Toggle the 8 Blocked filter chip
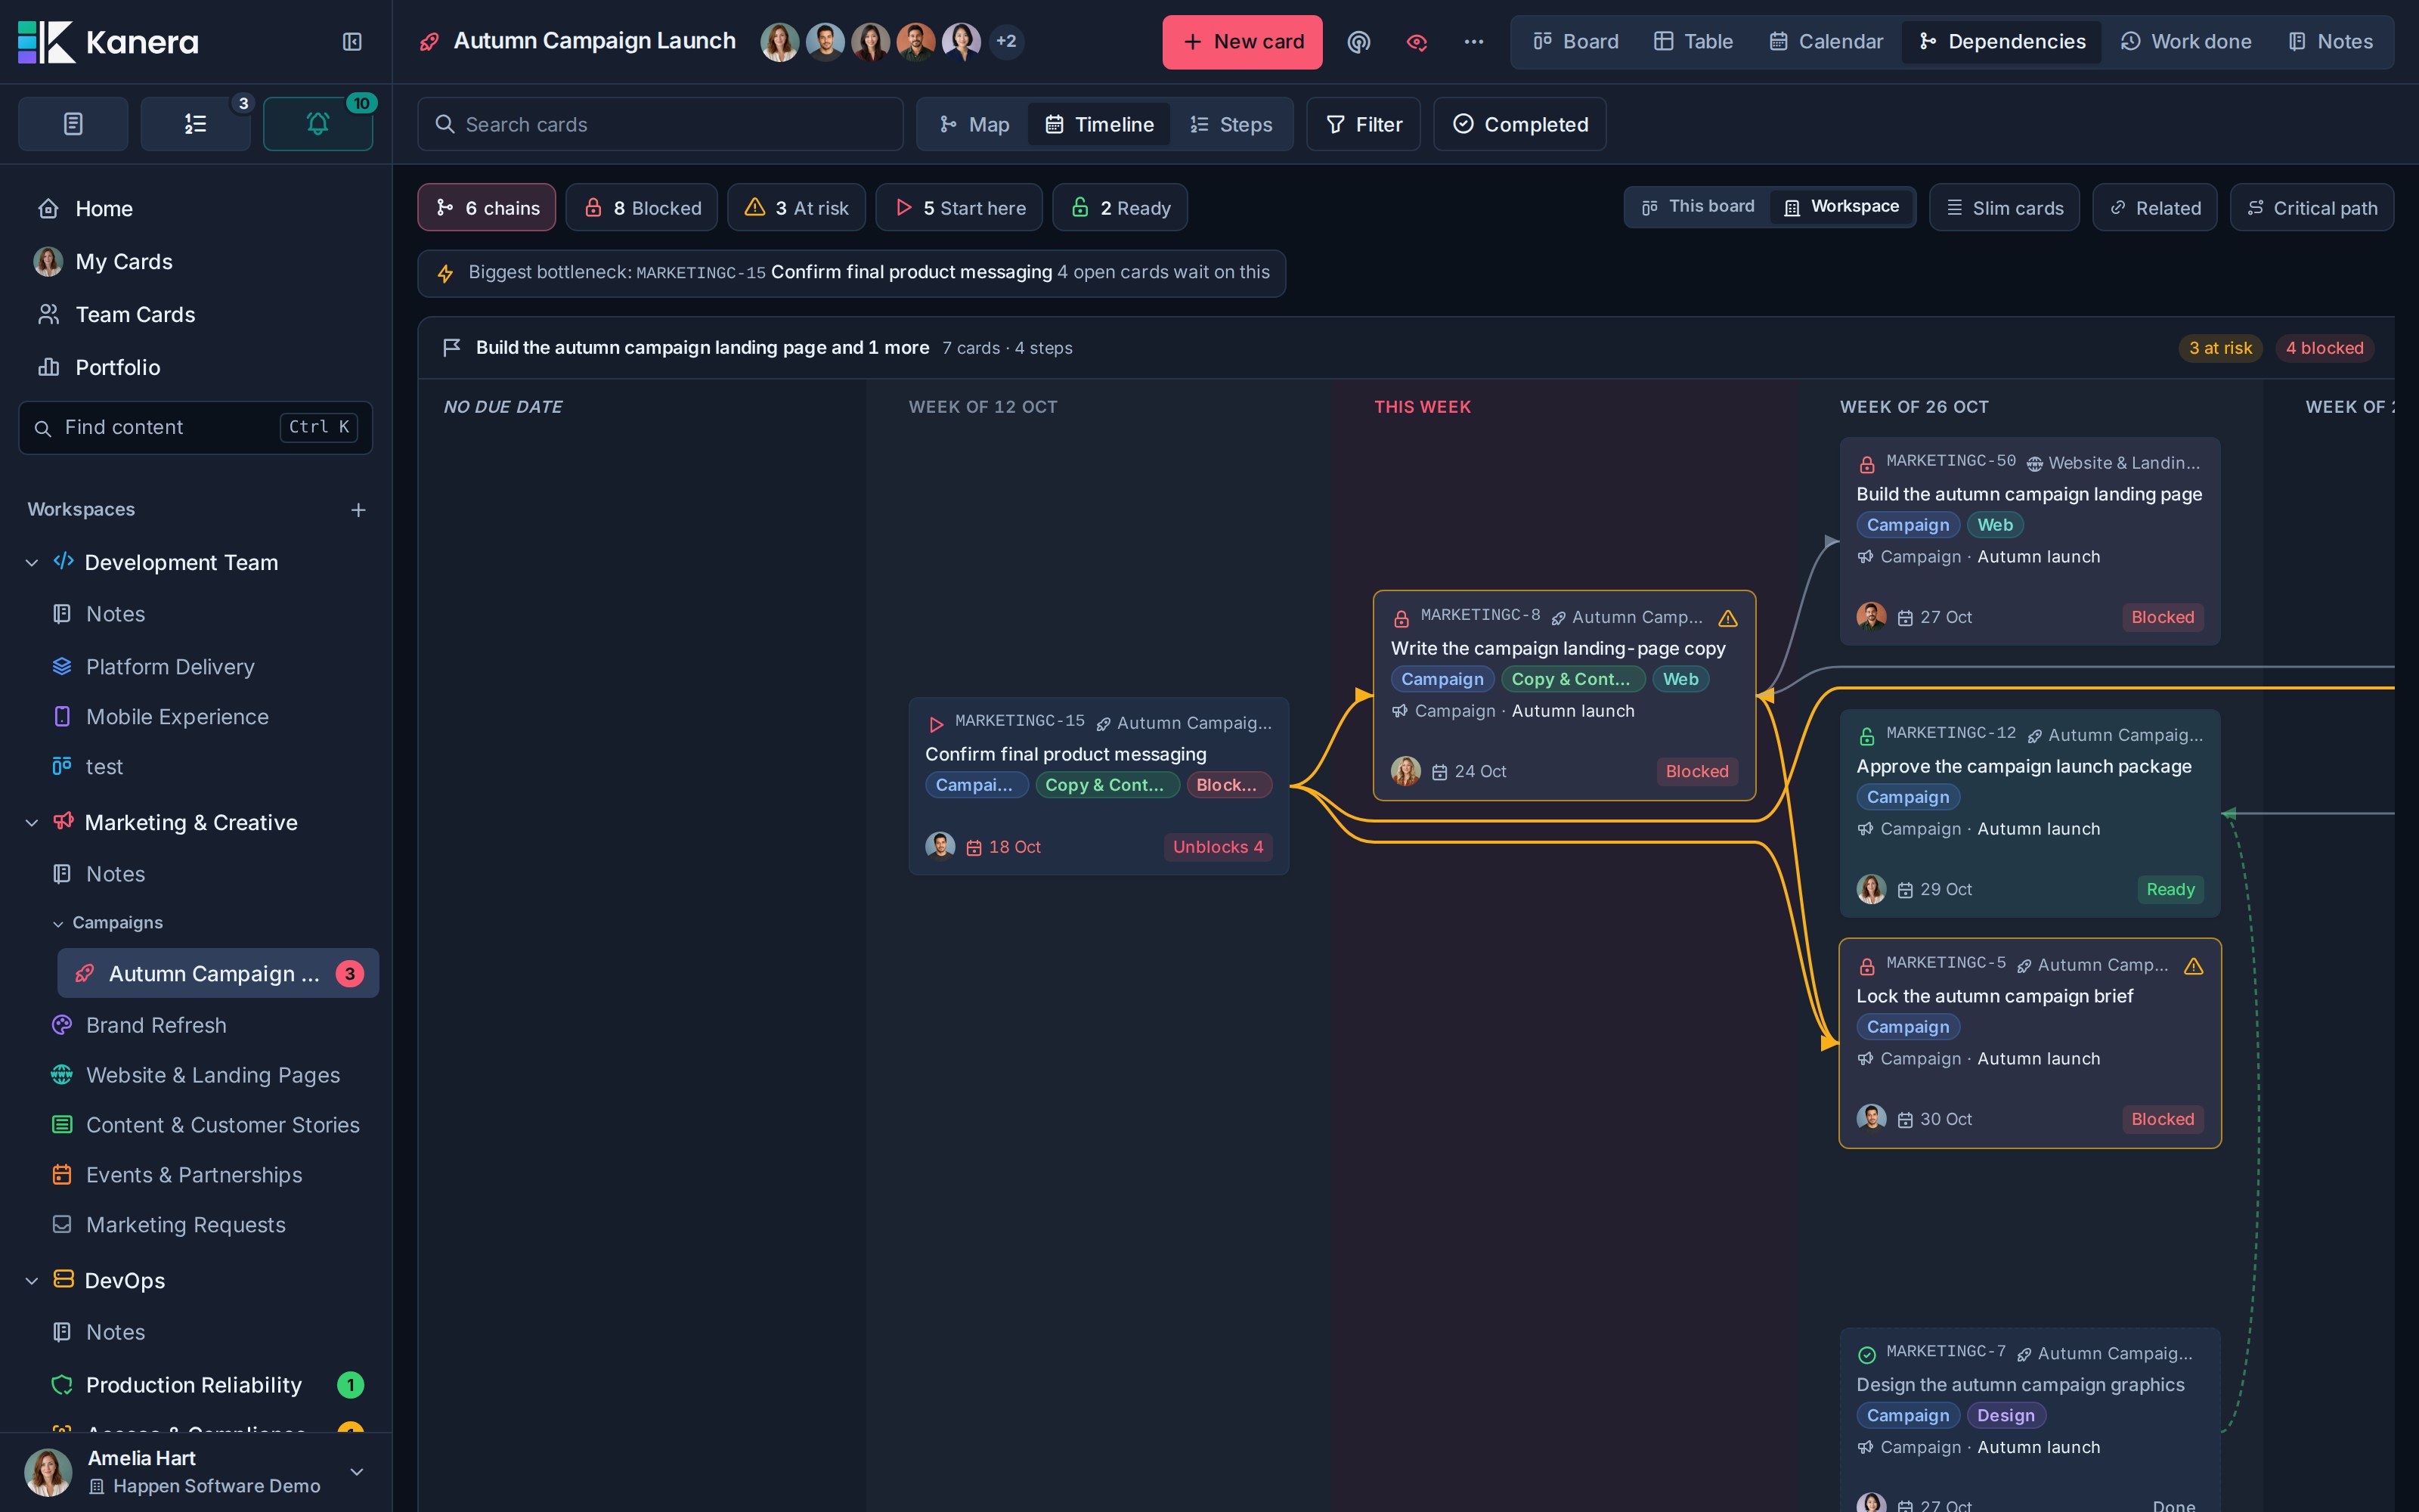Image resolution: width=2419 pixels, height=1512 pixels. tap(642, 208)
